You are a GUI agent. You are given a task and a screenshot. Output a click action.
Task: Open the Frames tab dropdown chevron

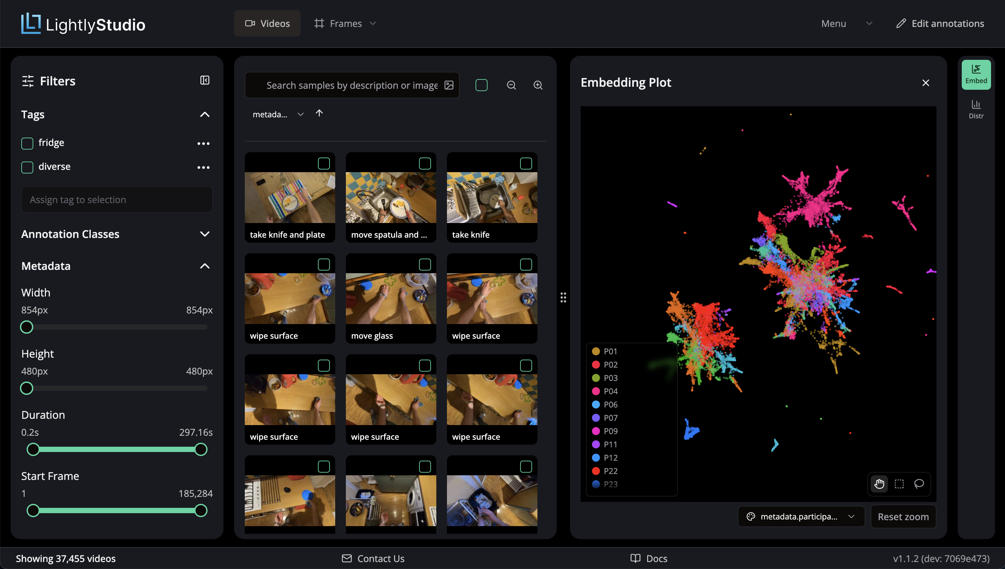tap(373, 24)
